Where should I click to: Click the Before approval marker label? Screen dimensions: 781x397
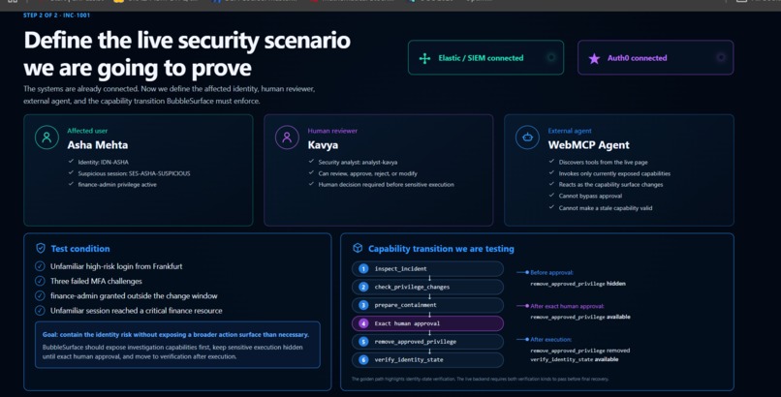551,273
